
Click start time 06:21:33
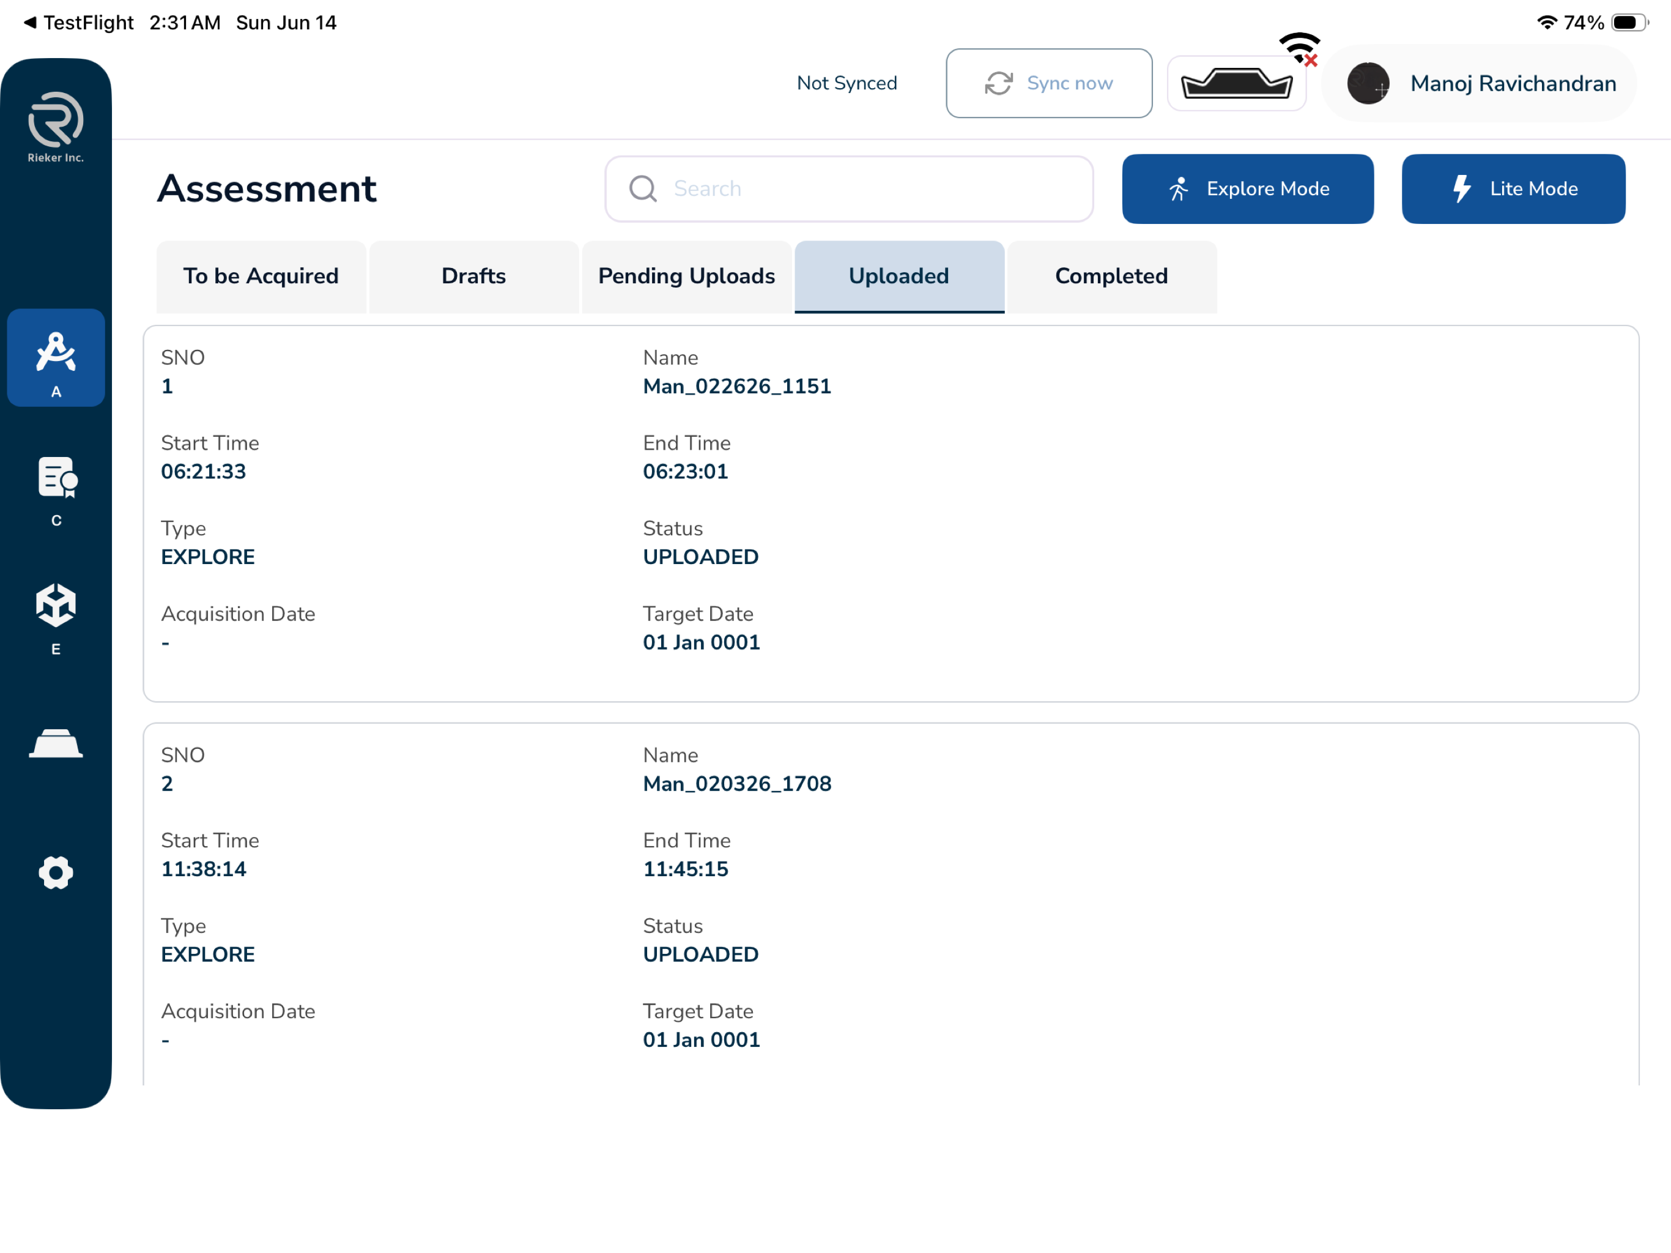(203, 472)
